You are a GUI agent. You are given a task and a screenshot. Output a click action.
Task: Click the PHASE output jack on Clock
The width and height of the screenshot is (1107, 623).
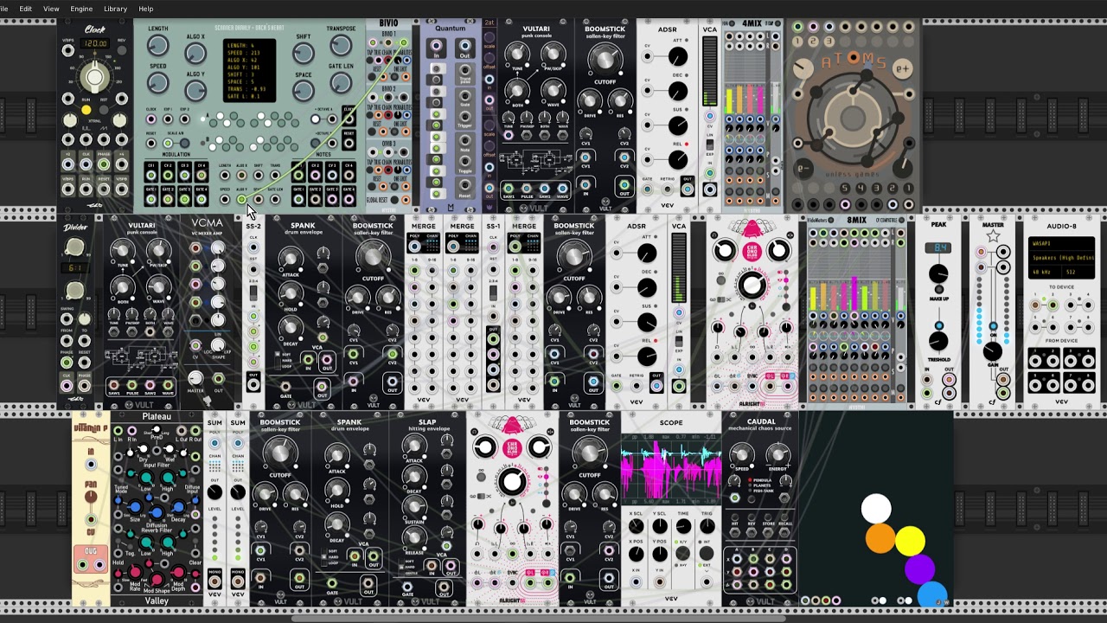click(x=103, y=164)
